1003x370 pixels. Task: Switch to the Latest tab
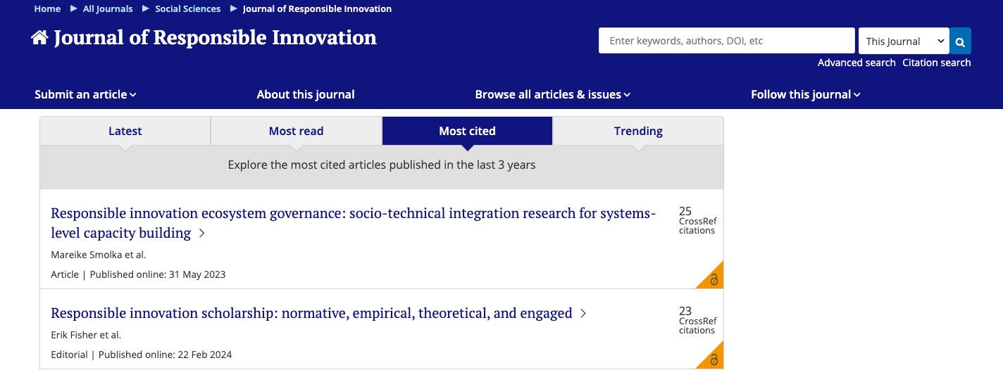(x=125, y=131)
